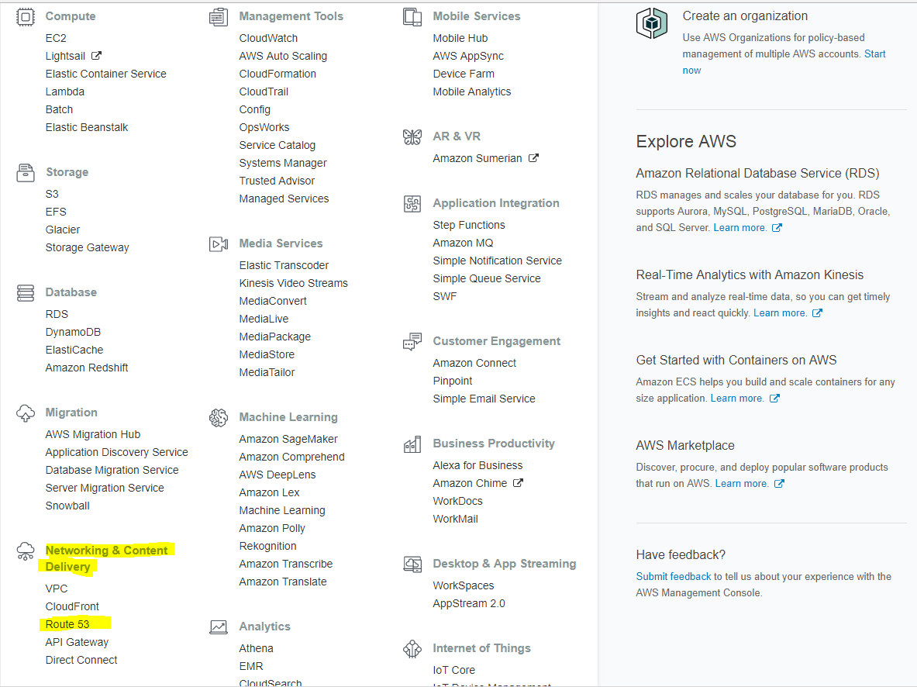Click the Submit feedback link
Image resolution: width=917 pixels, height=687 pixels.
674,577
